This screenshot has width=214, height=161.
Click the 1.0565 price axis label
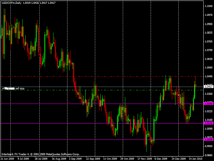[209, 68]
